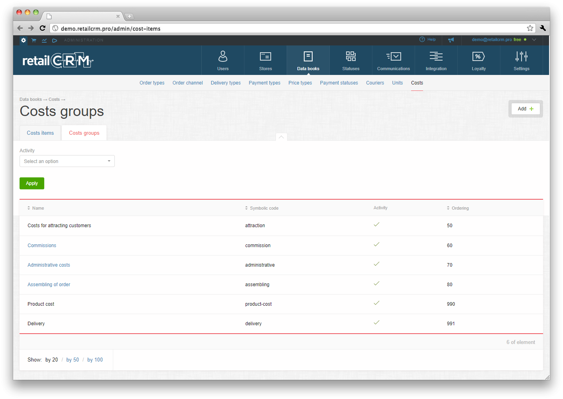Click Help link in top bar

[x=431, y=39]
